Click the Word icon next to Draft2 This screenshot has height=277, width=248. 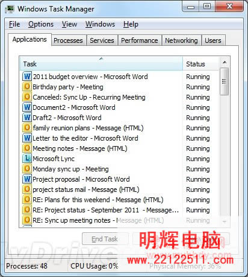[27, 118]
